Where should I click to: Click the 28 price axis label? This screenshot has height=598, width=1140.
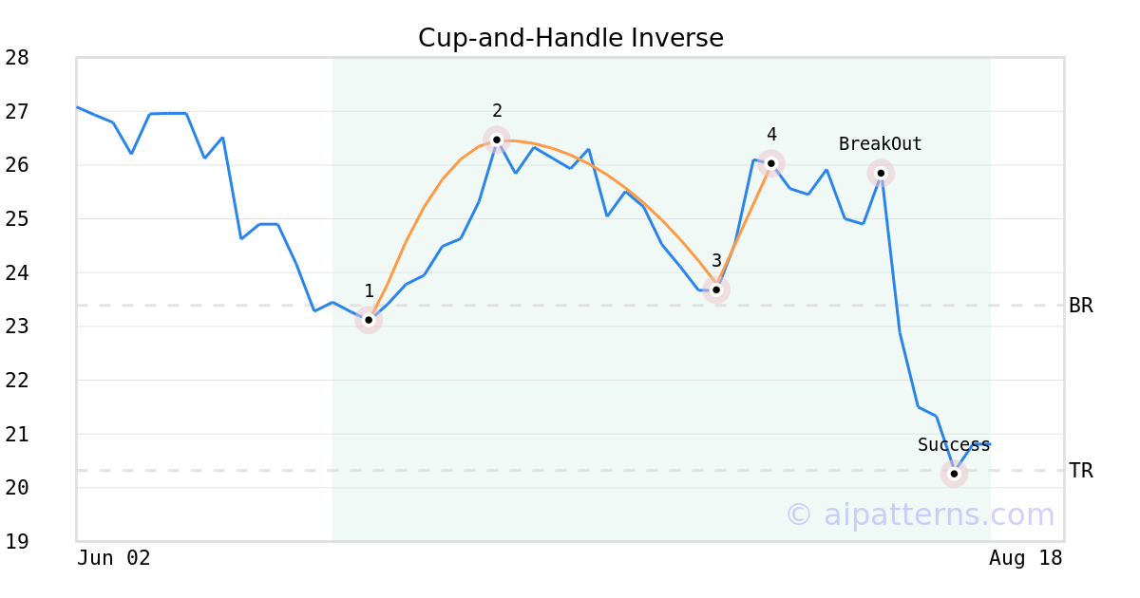[17, 58]
